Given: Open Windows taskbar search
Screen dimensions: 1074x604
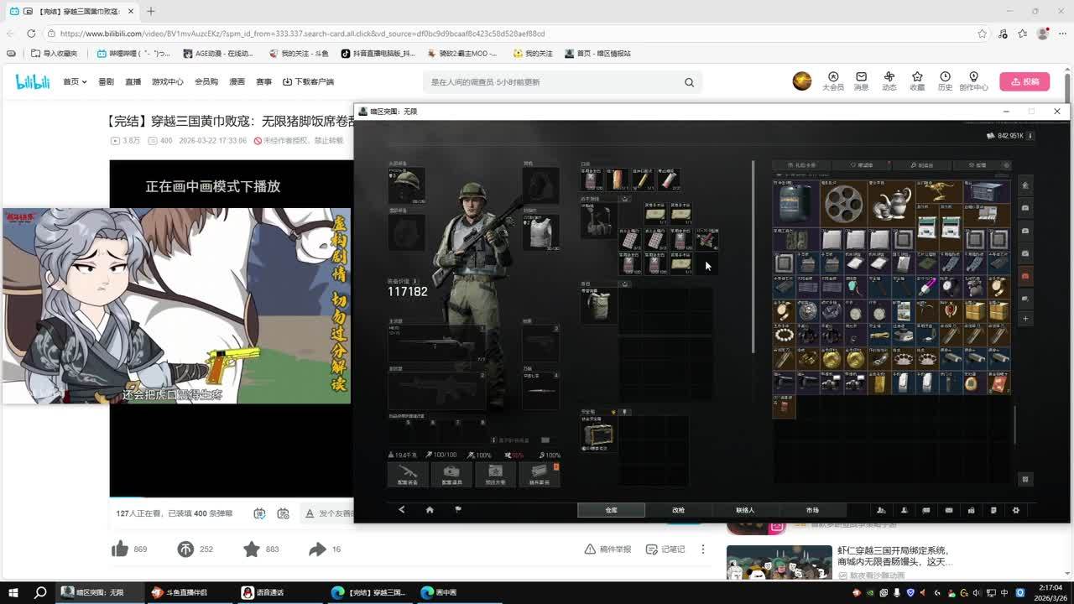Looking at the screenshot, I should (40, 592).
